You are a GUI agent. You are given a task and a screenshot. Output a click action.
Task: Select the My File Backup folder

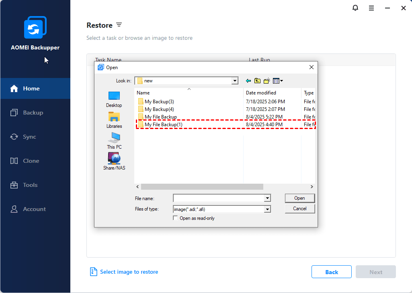coord(225,117)
